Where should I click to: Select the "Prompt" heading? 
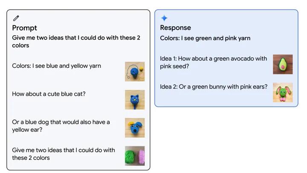coord(24,28)
